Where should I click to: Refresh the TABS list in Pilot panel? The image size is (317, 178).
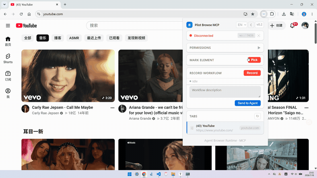click(257, 116)
